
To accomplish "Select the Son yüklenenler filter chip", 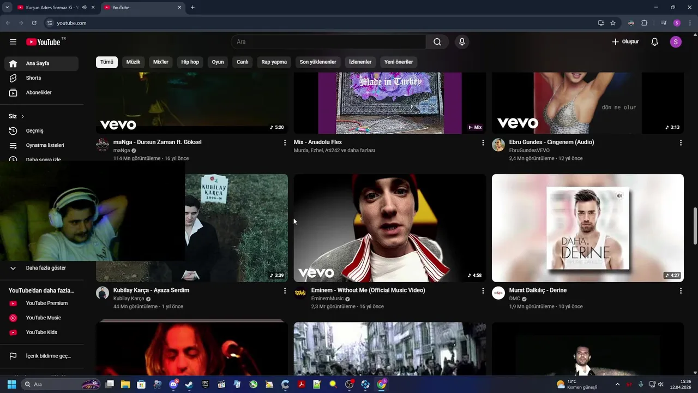I will (x=318, y=62).
